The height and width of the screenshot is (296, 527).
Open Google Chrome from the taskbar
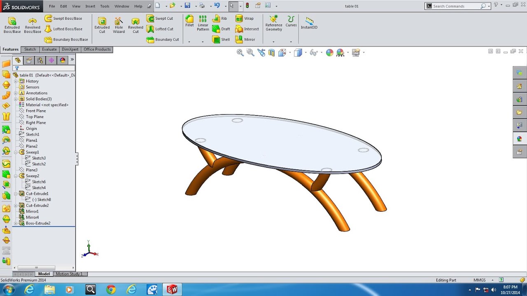click(x=111, y=289)
